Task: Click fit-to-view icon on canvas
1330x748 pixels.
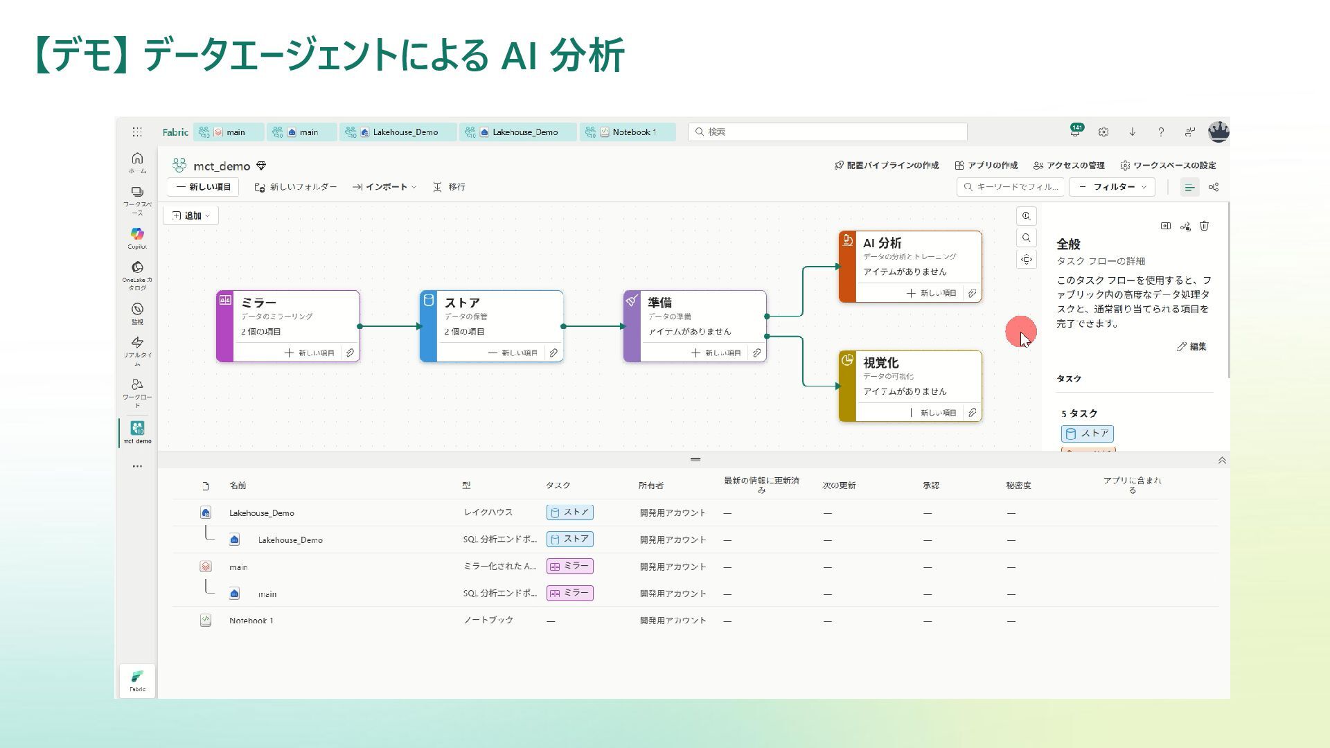Action: click(1026, 259)
